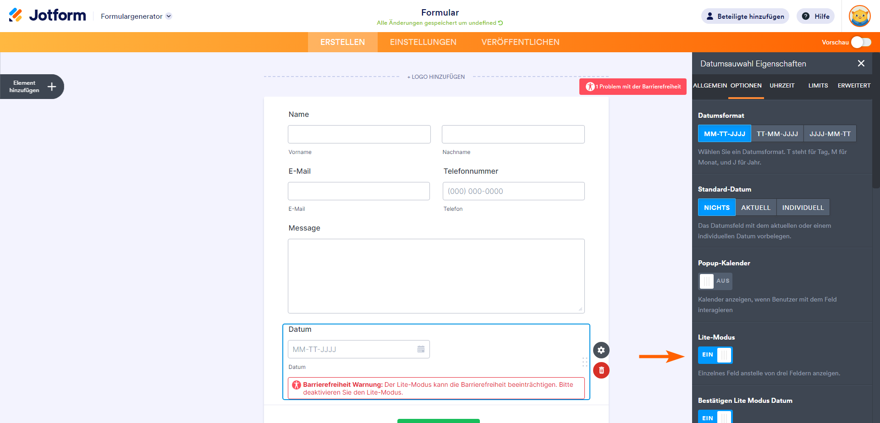
Task: Click the revert icon next to saved status
Action: tap(500, 23)
